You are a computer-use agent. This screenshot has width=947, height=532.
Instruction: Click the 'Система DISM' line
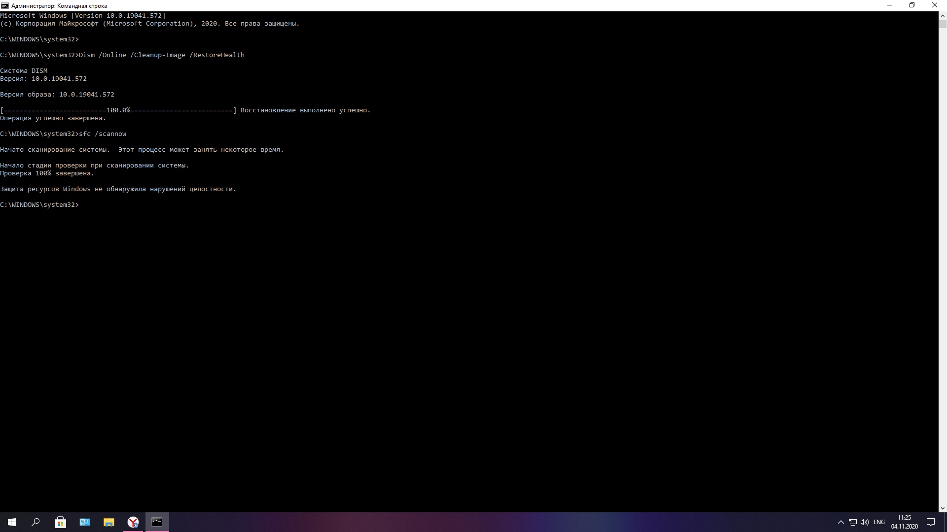pos(24,71)
